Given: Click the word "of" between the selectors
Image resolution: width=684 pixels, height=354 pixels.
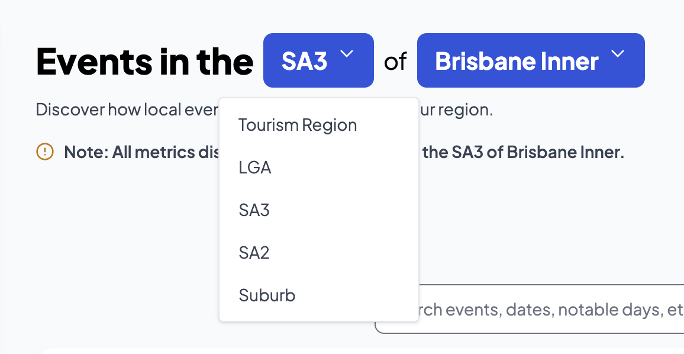Looking at the screenshot, I should pos(395,61).
